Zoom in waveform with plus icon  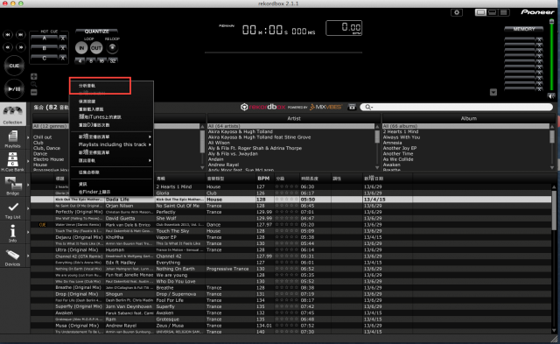33,76
